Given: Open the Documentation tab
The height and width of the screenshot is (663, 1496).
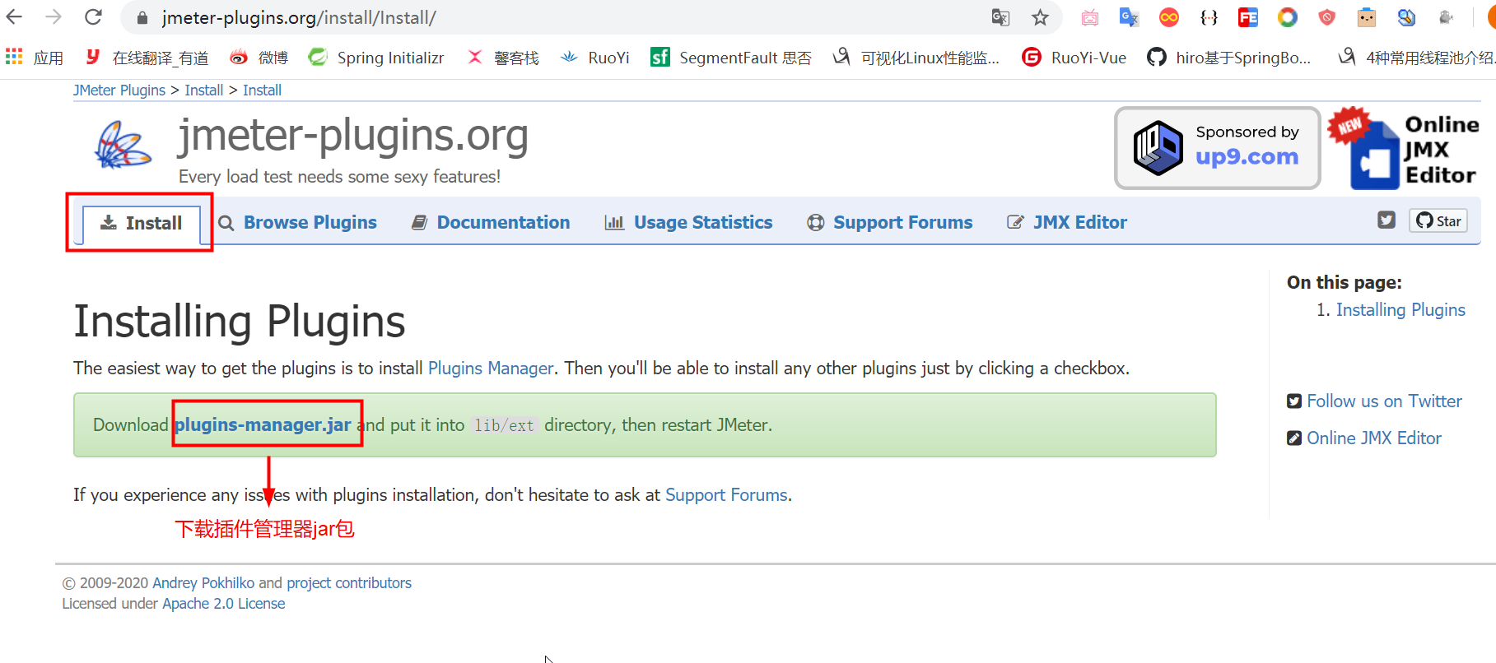Looking at the screenshot, I should click(x=491, y=222).
